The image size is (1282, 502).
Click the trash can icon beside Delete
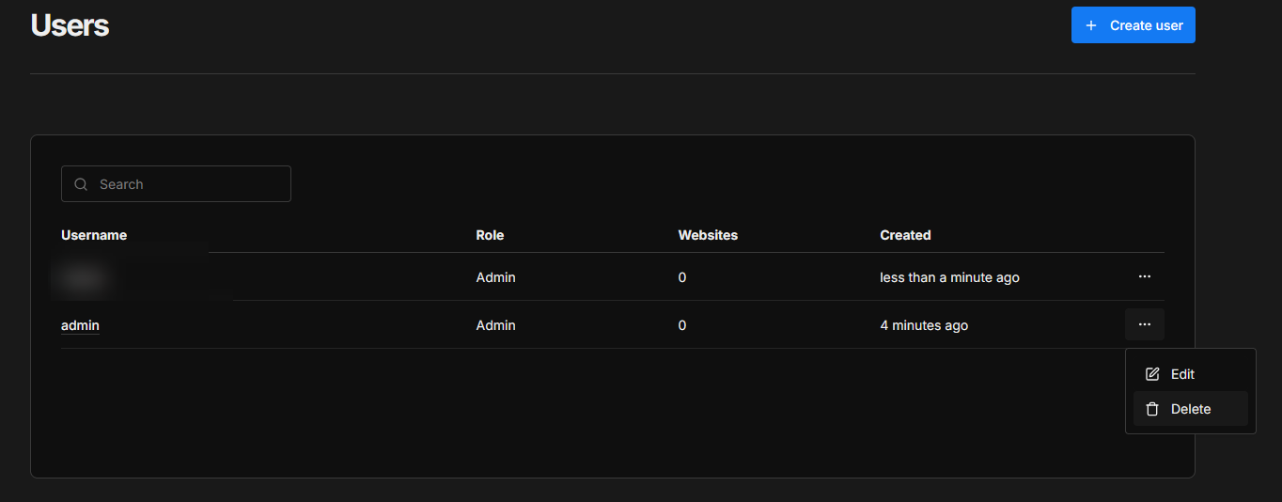[x=1152, y=409]
